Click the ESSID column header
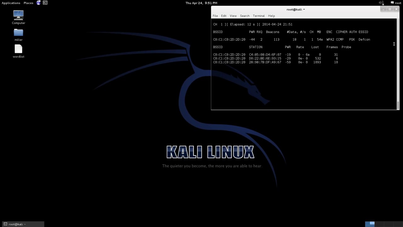 click(363, 32)
